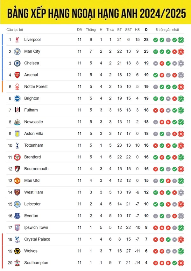
Task: Click Man City's latest circled loss indicator
Action: 181,52
